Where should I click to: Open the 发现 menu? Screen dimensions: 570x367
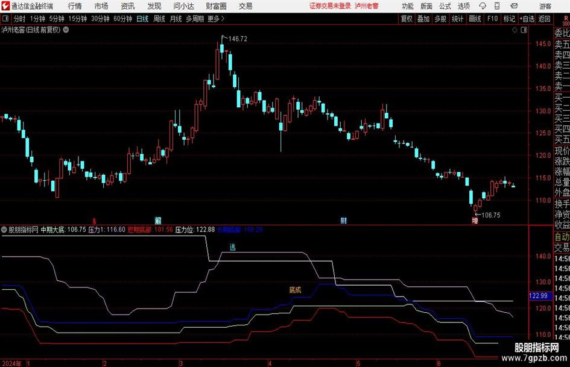[154, 6]
